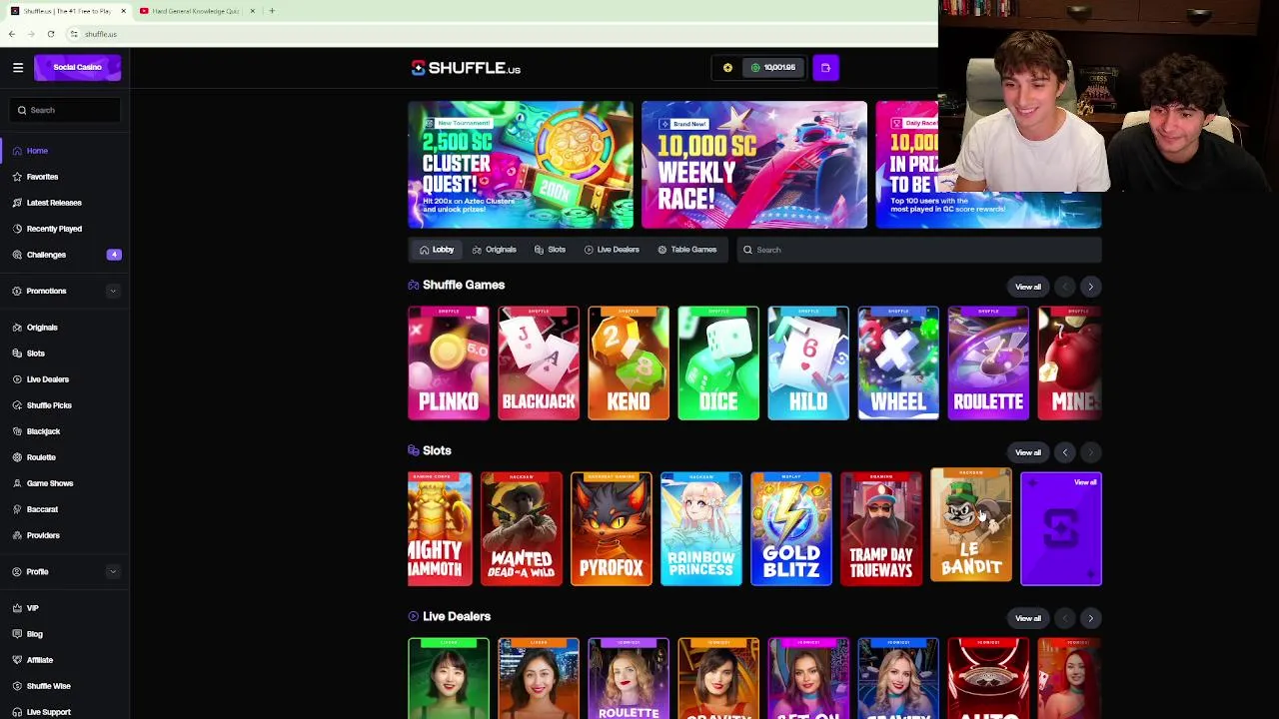The width and height of the screenshot is (1279, 719).
Task: Click the Social Casino button
Action: pyautogui.click(x=77, y=67)
